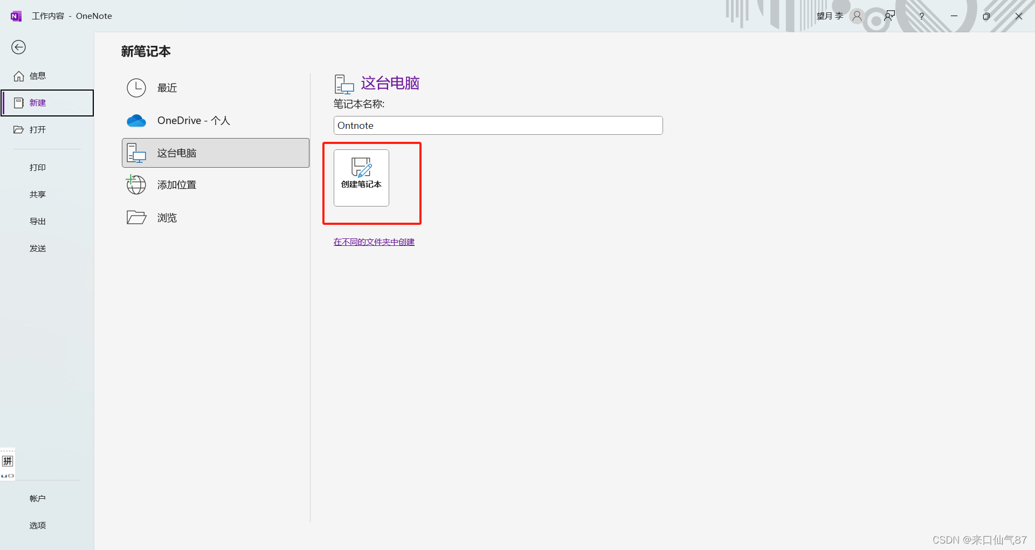Go back using the circular arrow button

18,47
